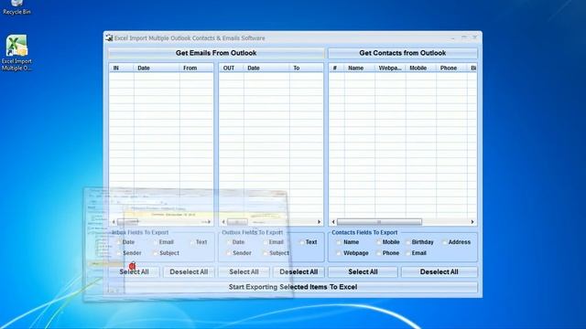Toggle the Inbox Text checkbox
586x329 pixels.
[192, 242]
